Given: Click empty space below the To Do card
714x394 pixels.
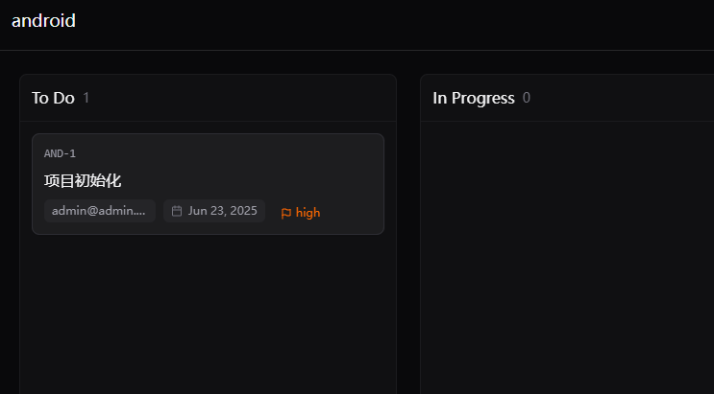Looking at the screenshot, I should click(x=209, y=313).
